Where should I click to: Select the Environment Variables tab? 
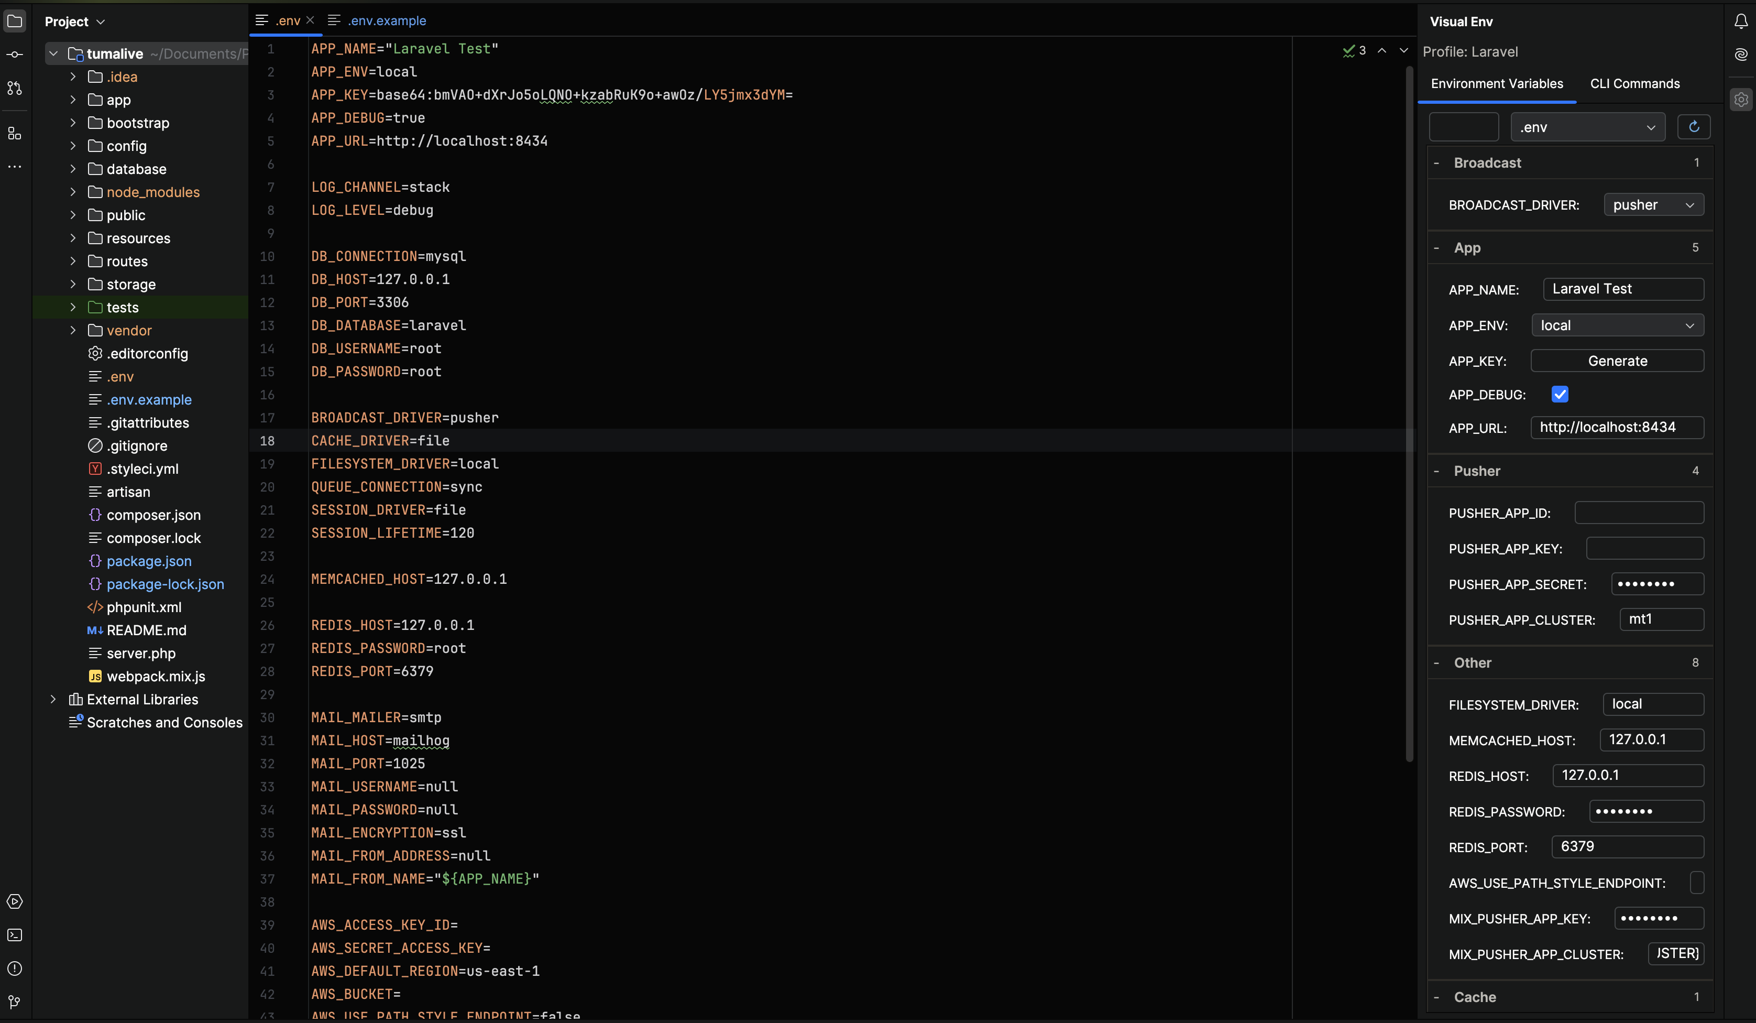click(1497, 84)
